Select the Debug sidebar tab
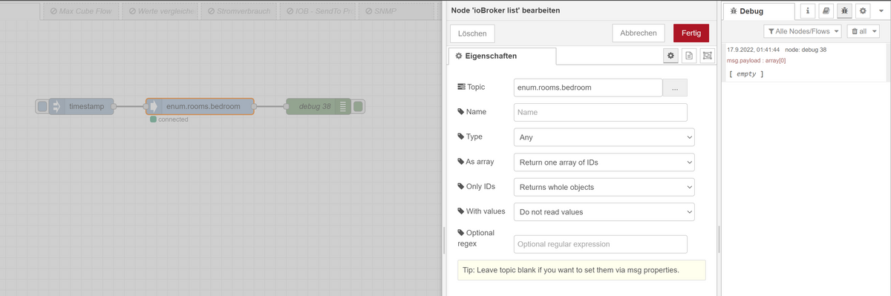Screen dimensions: 891x296 coord(759,11)
